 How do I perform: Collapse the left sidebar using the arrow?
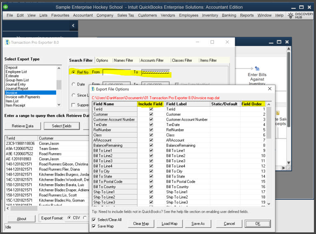[x=73, y=26]
